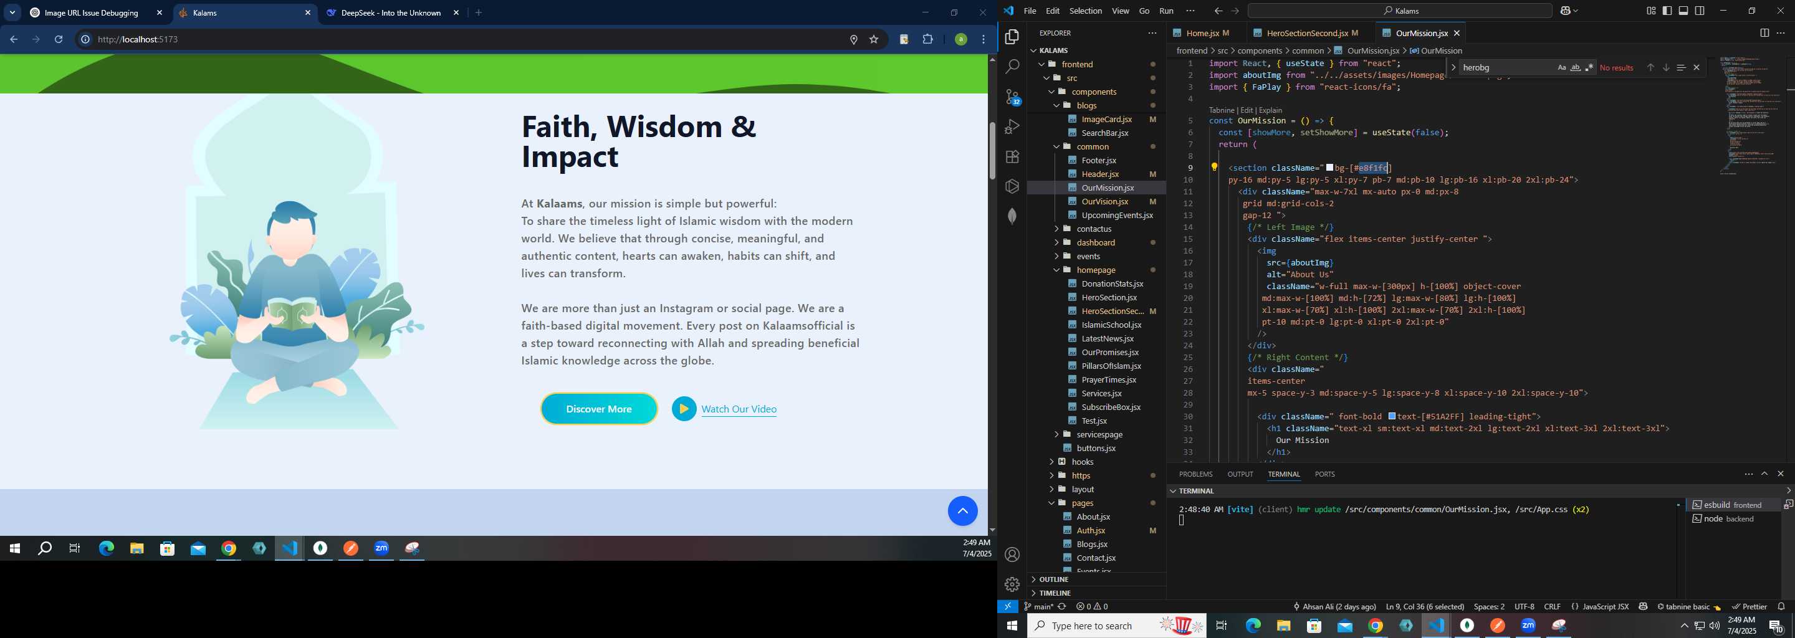Click the remote window indicator in the status bar
Image resolution: width=1795 pixels, height=638 pixels.
[1008, 607]
